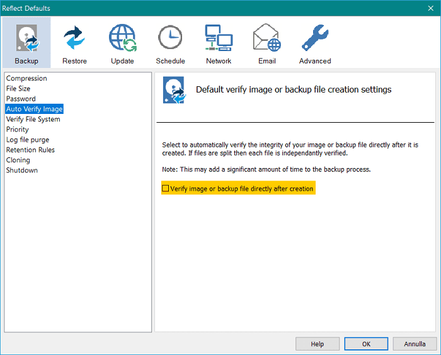The width and height of the screenshot is (441, 355).
Task: Select Verify File System list entry
Action: [33, 119]
